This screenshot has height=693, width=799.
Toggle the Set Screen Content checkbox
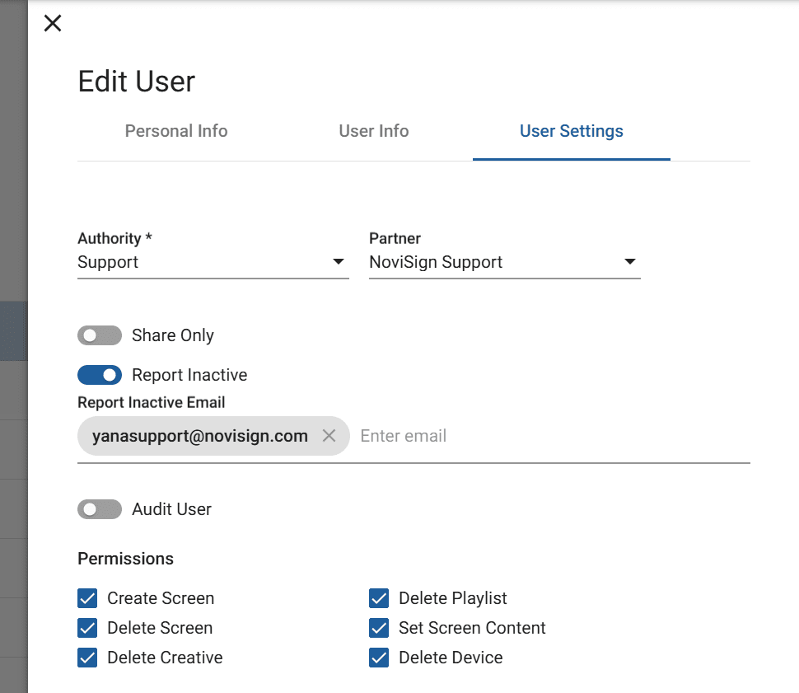[x=379, y=628]
